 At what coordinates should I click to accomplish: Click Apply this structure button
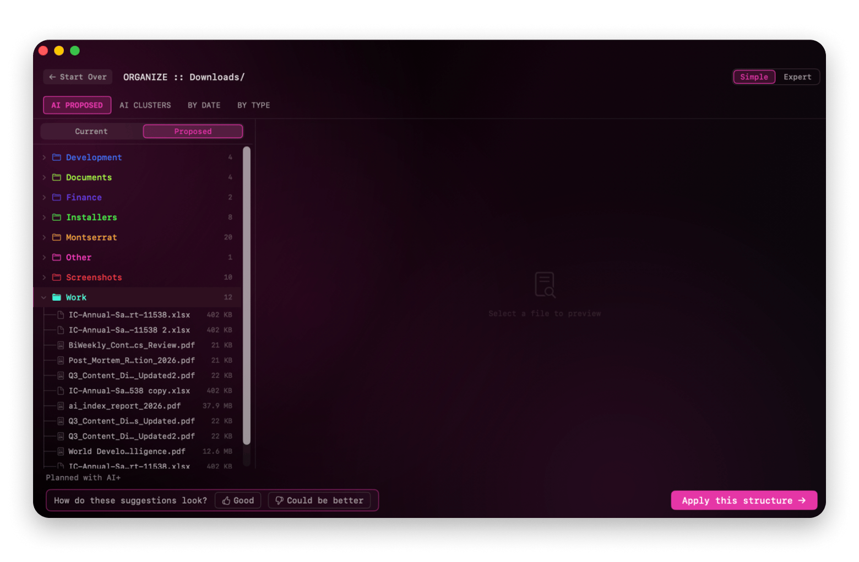(x=744, y=500)
